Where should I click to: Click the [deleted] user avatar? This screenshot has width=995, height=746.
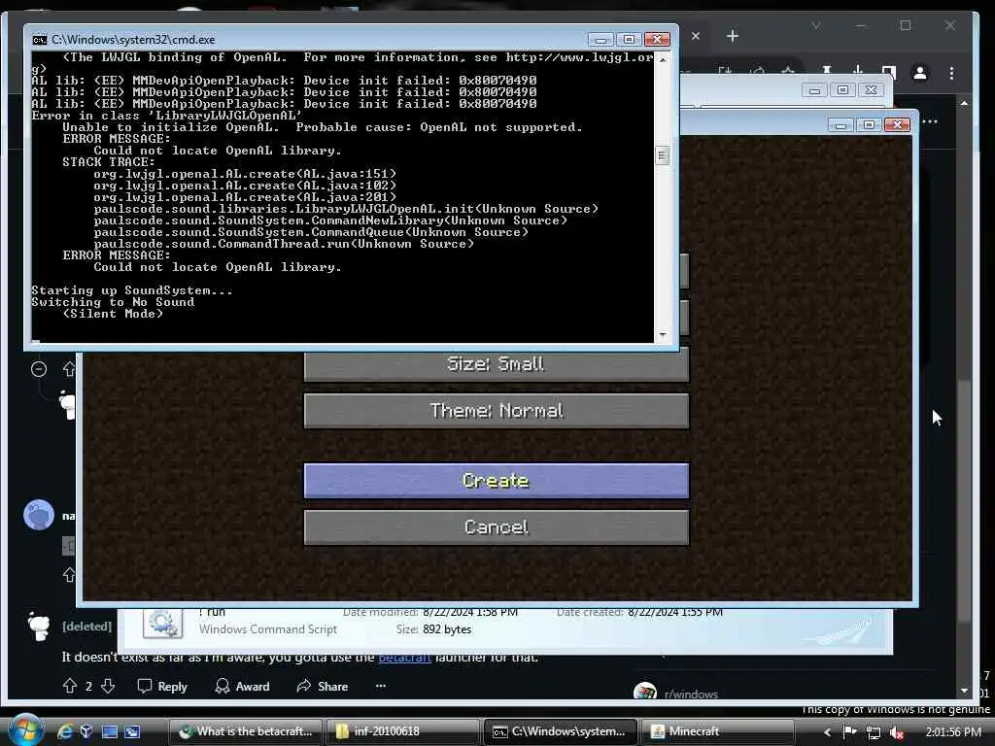[x=39, y=627]
